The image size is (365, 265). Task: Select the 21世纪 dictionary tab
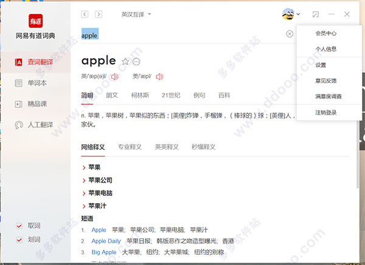click(171, 95)
